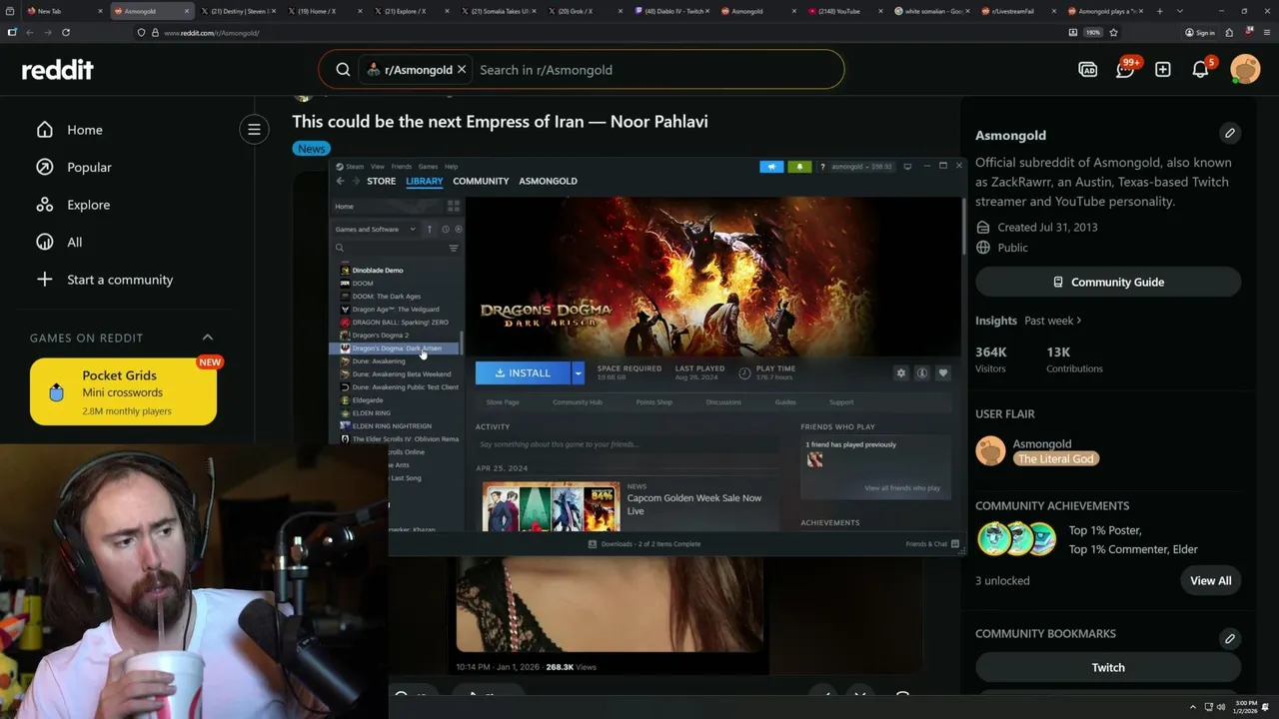Click View all friends who play
The height and width of the screenshot is (719, 1279).
pos(902,488)
